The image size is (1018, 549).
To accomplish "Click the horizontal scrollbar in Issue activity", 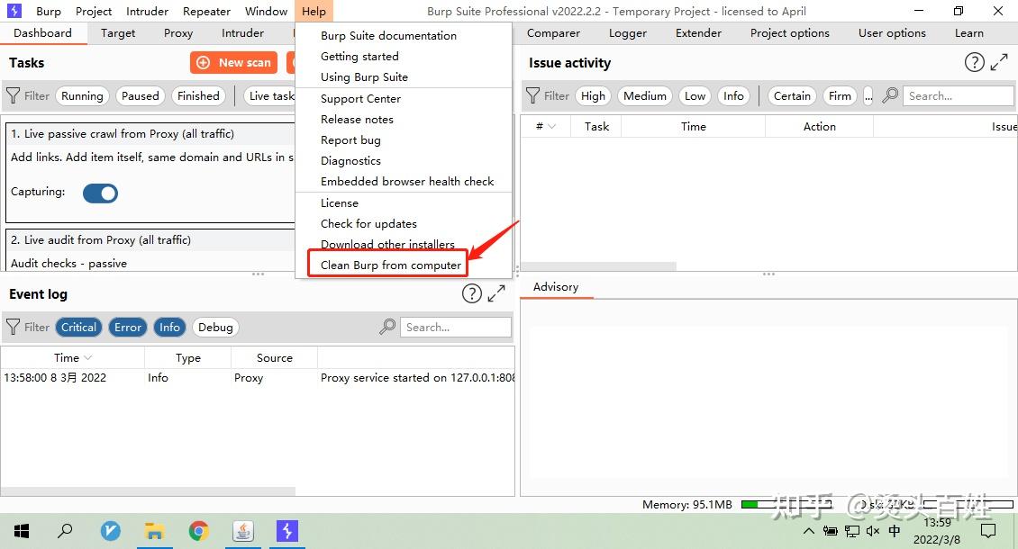I will (598, 266).
